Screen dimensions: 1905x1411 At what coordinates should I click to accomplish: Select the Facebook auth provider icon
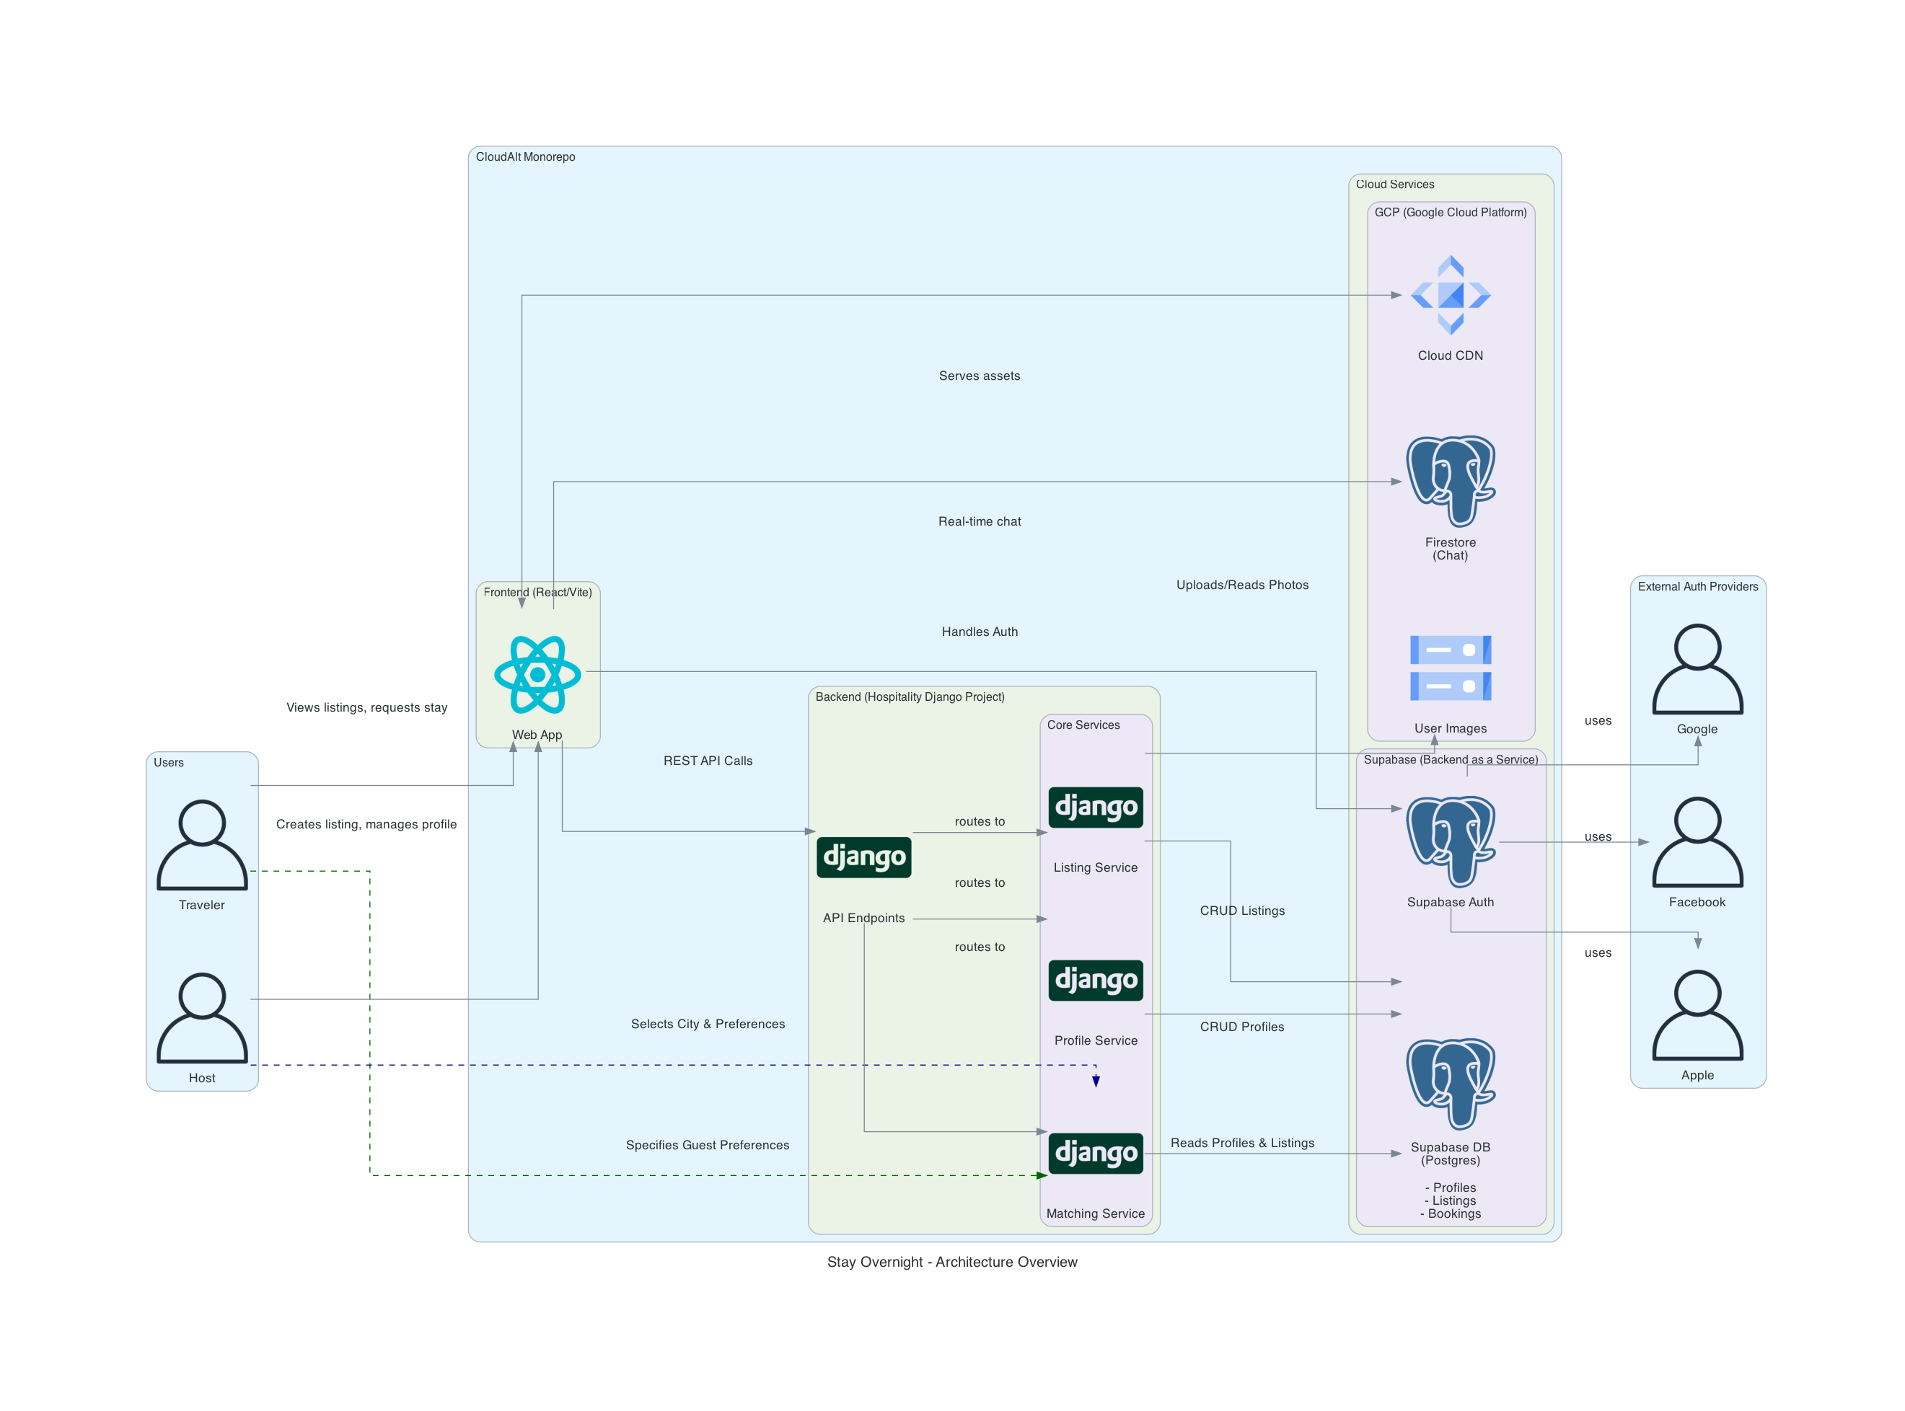(x=1697, y=841)
